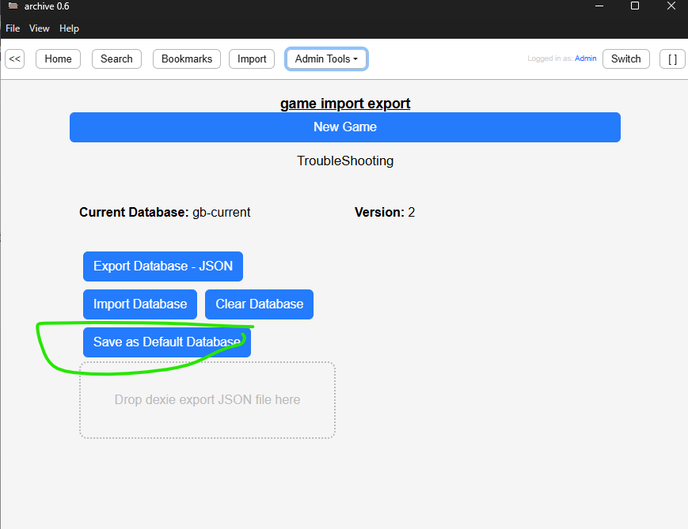This screenshot has width=688, height=529.
Task: Navigate to Home
Action: 58,59
